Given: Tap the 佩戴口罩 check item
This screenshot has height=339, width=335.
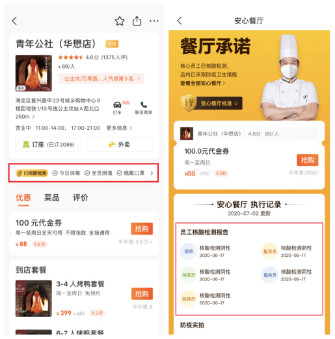Looking at the screenshot, I should click(131, 173).
